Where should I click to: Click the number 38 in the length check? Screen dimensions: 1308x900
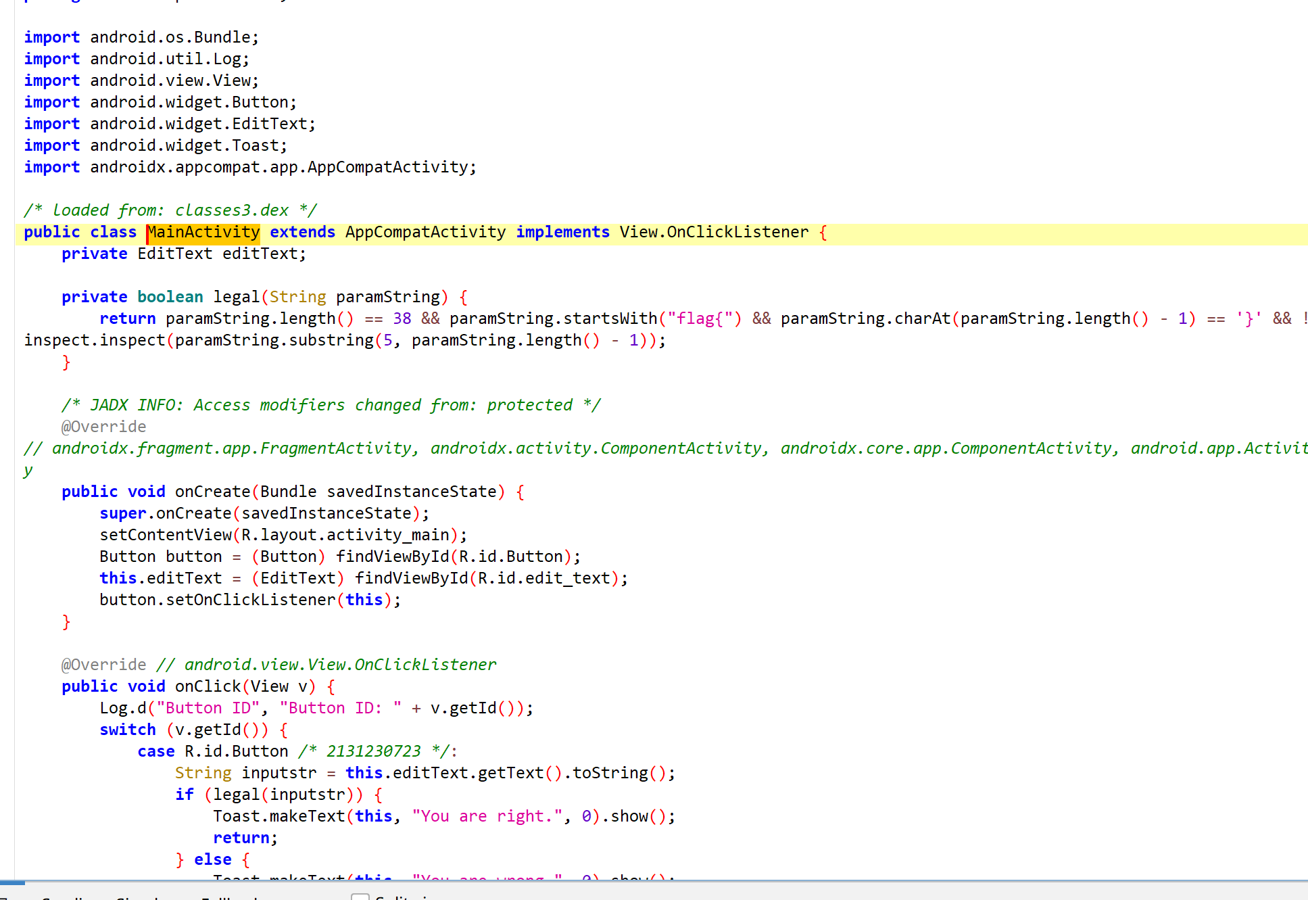[x=402, y=318]
